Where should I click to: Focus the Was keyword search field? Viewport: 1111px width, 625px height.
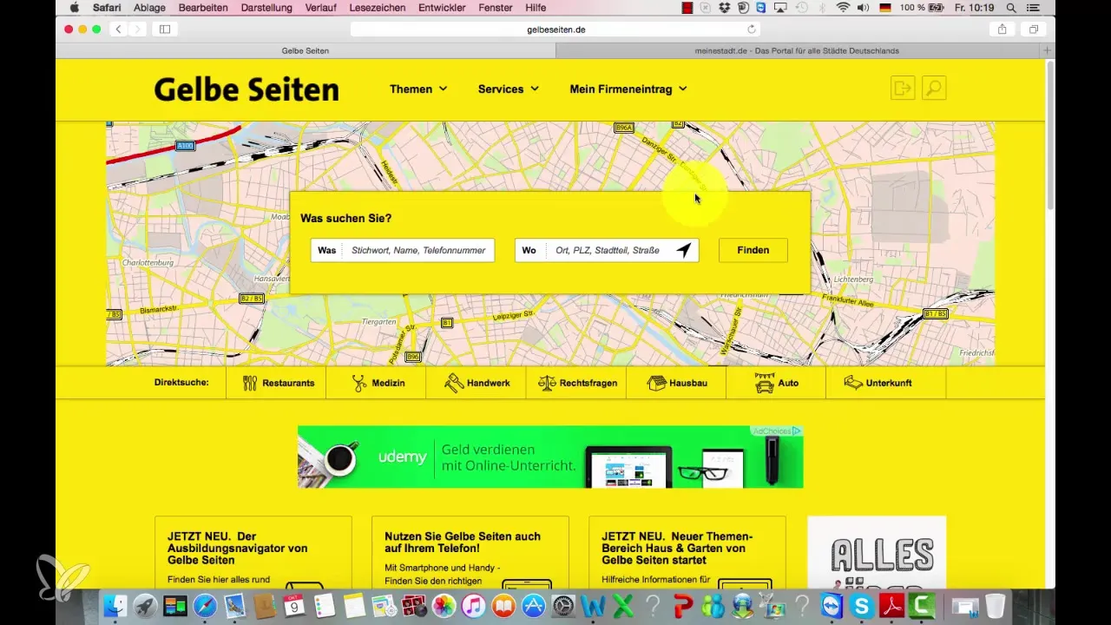(x=403, y=250)
